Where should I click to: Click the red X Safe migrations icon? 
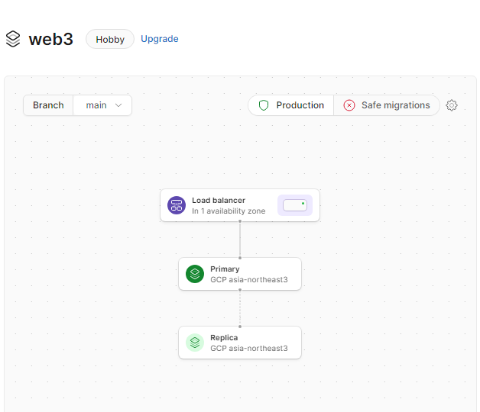(349, 105)
